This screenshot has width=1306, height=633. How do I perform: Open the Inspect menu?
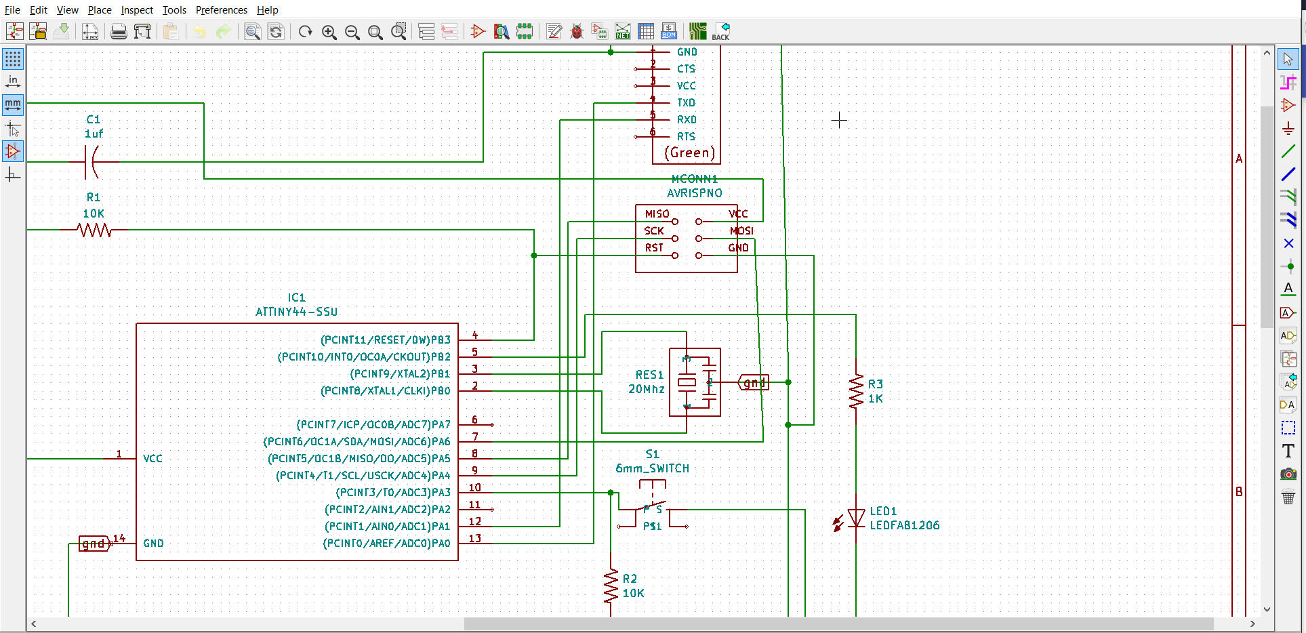point(137,10)
